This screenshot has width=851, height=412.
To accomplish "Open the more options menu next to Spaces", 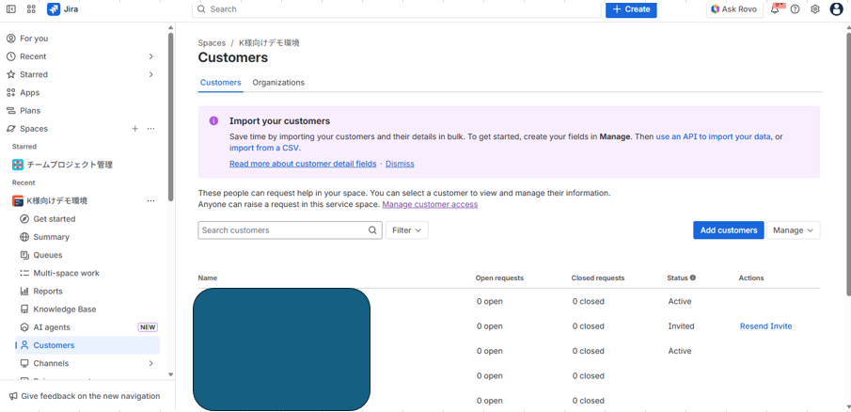I will [150, 129].
